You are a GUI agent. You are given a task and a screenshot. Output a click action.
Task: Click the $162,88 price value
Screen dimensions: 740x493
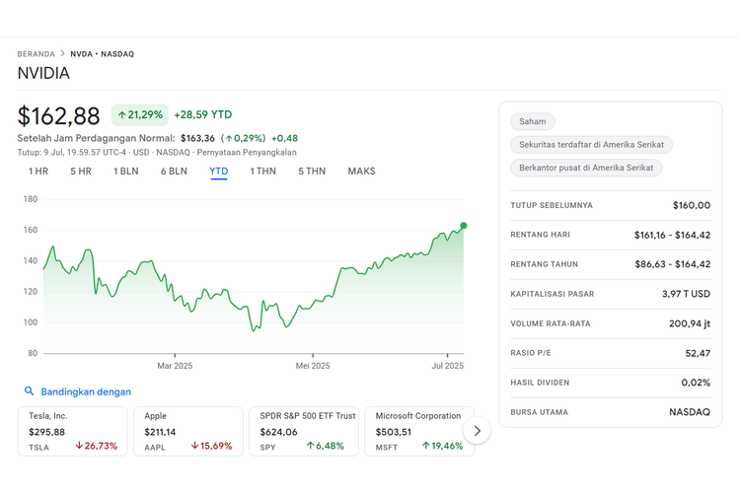point(58,116)
